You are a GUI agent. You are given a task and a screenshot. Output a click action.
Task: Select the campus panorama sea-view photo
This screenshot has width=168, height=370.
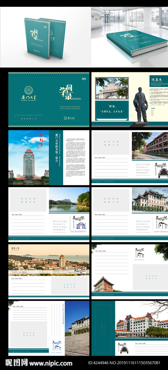[49, 260]
